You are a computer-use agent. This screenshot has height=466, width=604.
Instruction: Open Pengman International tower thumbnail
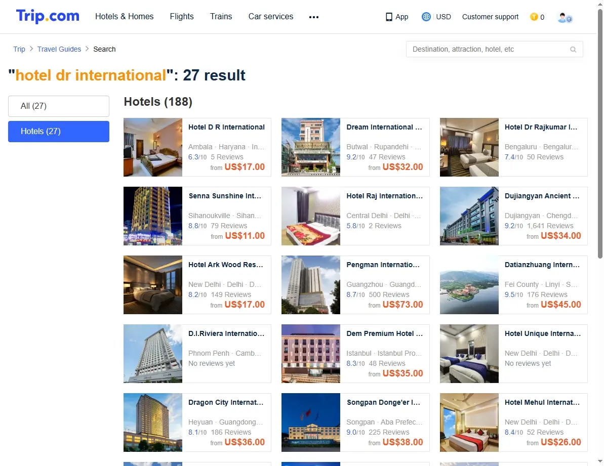[311, 285]
